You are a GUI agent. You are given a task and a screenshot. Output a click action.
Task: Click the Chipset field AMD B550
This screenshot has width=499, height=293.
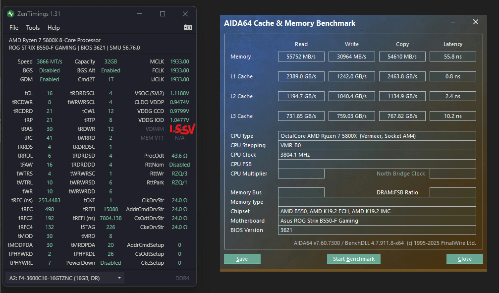[x=377, y=211]
